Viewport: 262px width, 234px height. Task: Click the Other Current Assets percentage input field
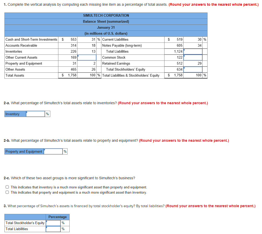click(x=87, y=57)
